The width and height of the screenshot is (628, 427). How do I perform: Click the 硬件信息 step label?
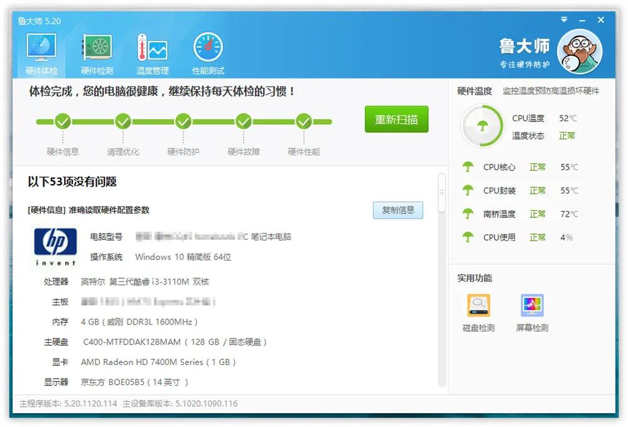(x=63, y=151)
